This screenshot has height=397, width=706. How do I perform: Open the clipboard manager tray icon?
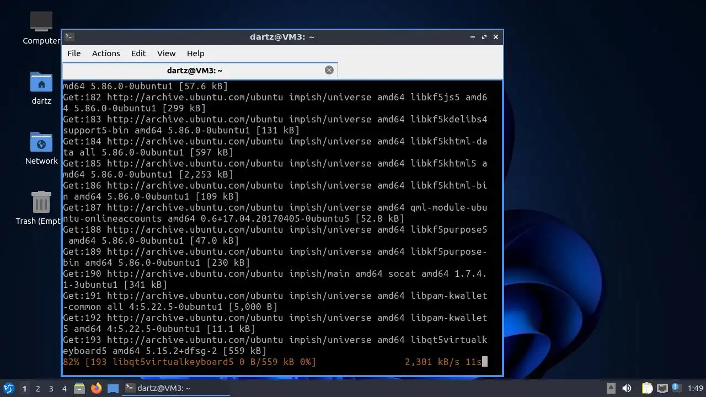pos(646,388)
